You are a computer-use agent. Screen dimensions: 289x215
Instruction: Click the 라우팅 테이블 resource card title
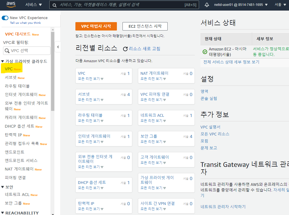click(90, 115)
